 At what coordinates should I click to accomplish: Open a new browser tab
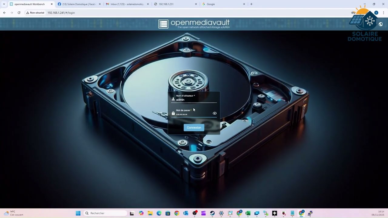(251, 4)
